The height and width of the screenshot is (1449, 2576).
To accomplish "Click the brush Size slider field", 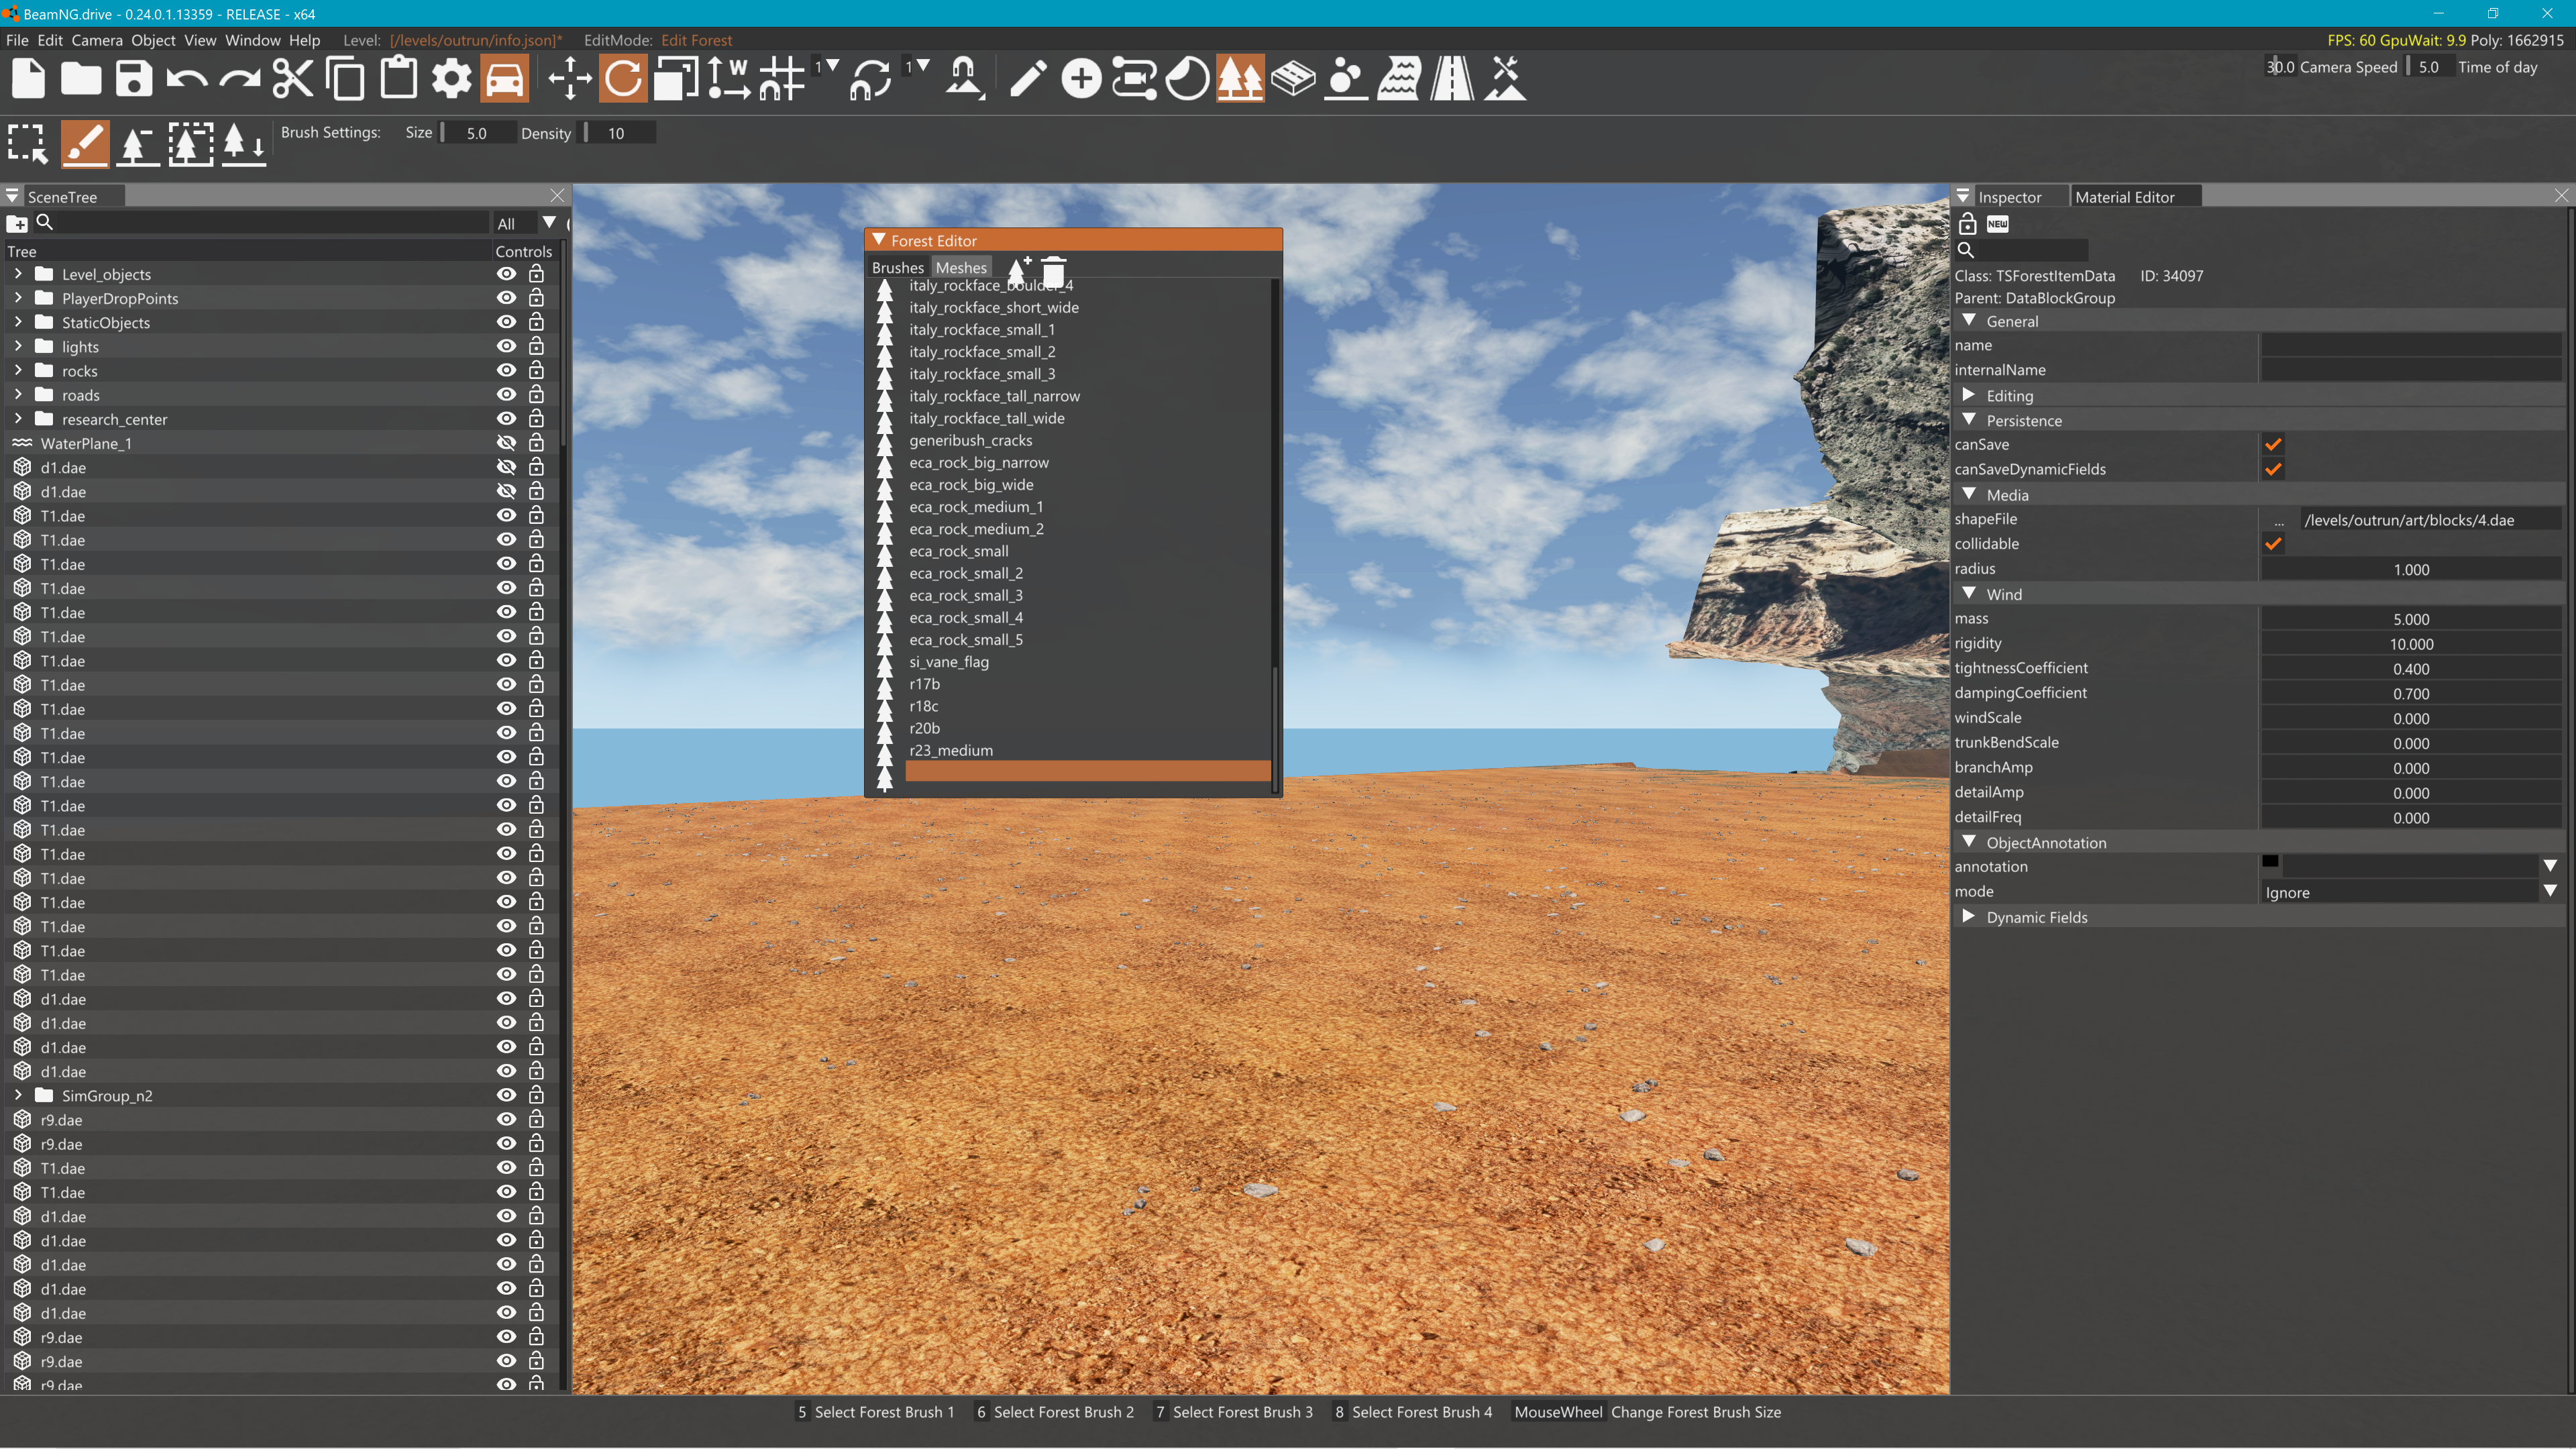I will point(477,133).
